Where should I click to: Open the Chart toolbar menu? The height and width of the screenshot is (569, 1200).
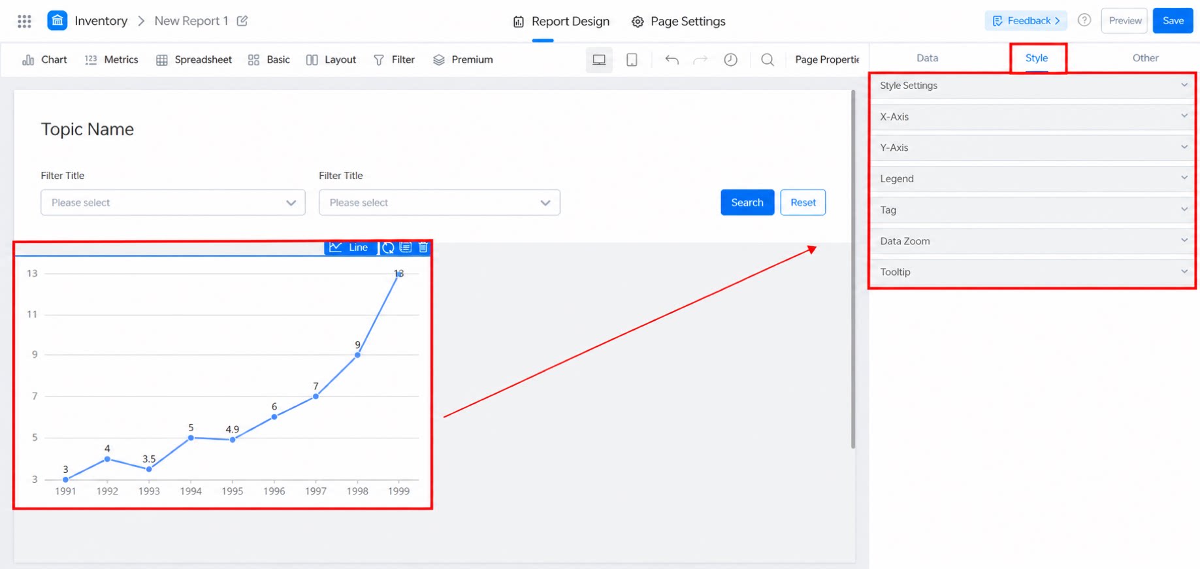pyautogui.click(x=44, y=59)
